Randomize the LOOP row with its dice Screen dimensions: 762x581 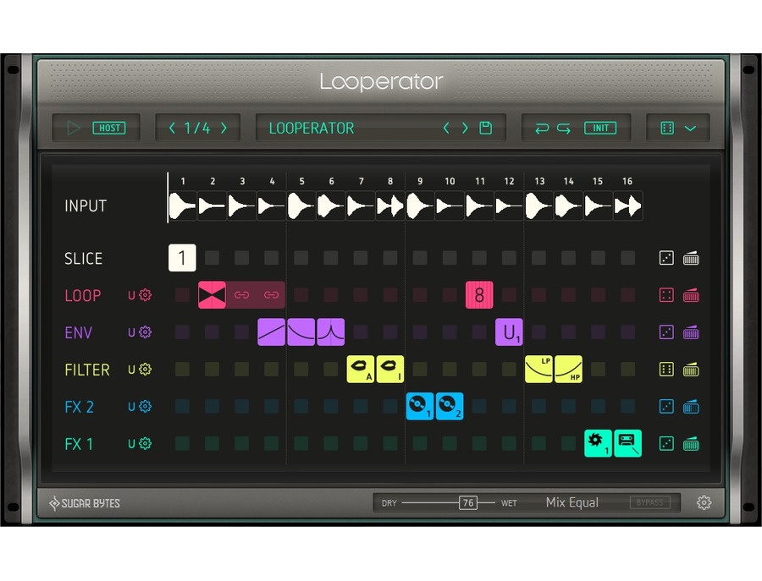pyautogui.click(x=666, y=295)
